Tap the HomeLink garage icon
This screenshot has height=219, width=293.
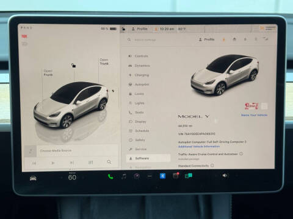click(234, 39)
